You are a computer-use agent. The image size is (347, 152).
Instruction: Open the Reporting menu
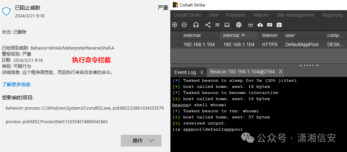(x=332, y=15)
